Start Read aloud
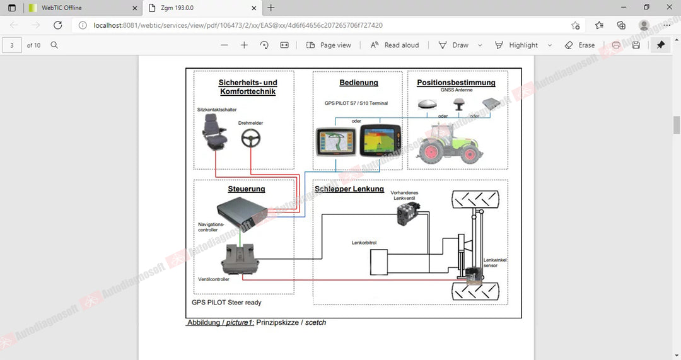Screen dimensions: 681x360 pos(395,45)
